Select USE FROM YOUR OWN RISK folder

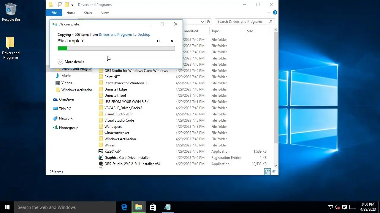pos(123,102)
